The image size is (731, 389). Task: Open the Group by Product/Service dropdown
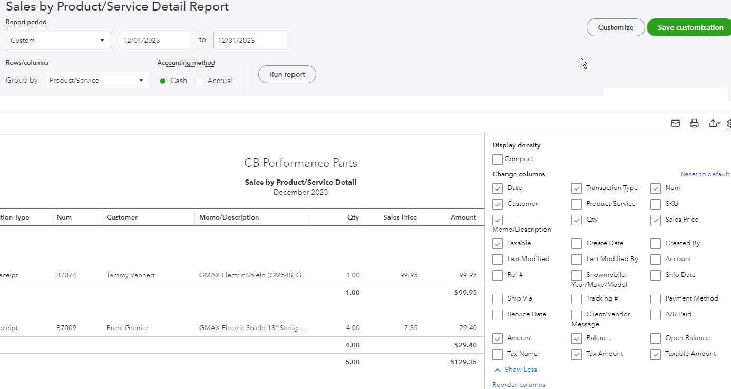97,79
